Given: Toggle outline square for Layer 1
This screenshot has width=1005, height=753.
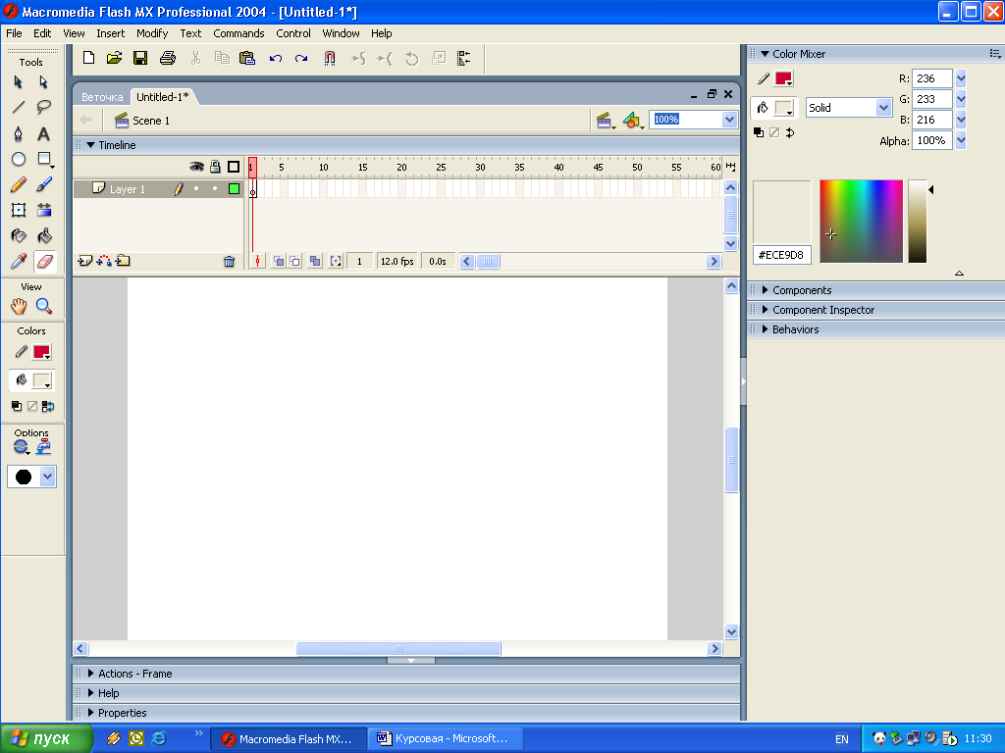Looking at the screenshot, I should click(234, 188).
